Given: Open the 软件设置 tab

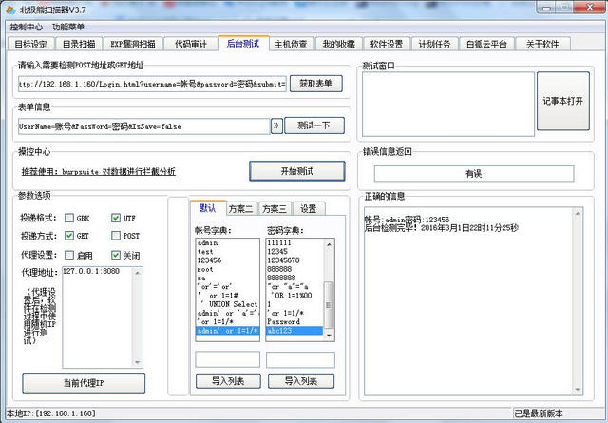Looking at the screenshot, I should [387, 45].
